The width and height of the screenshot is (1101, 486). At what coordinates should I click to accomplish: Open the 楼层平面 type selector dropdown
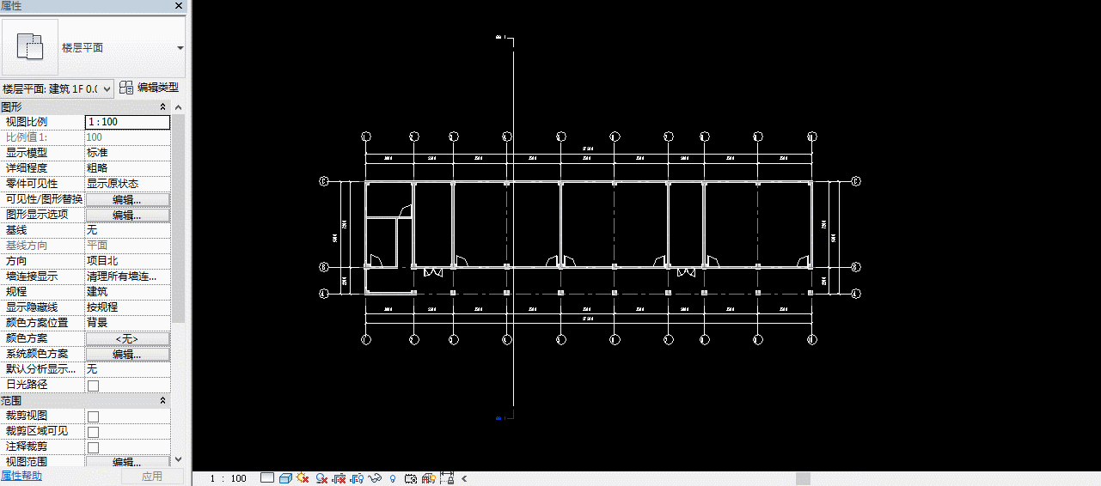pyautogui.click(x=180, y=48)
